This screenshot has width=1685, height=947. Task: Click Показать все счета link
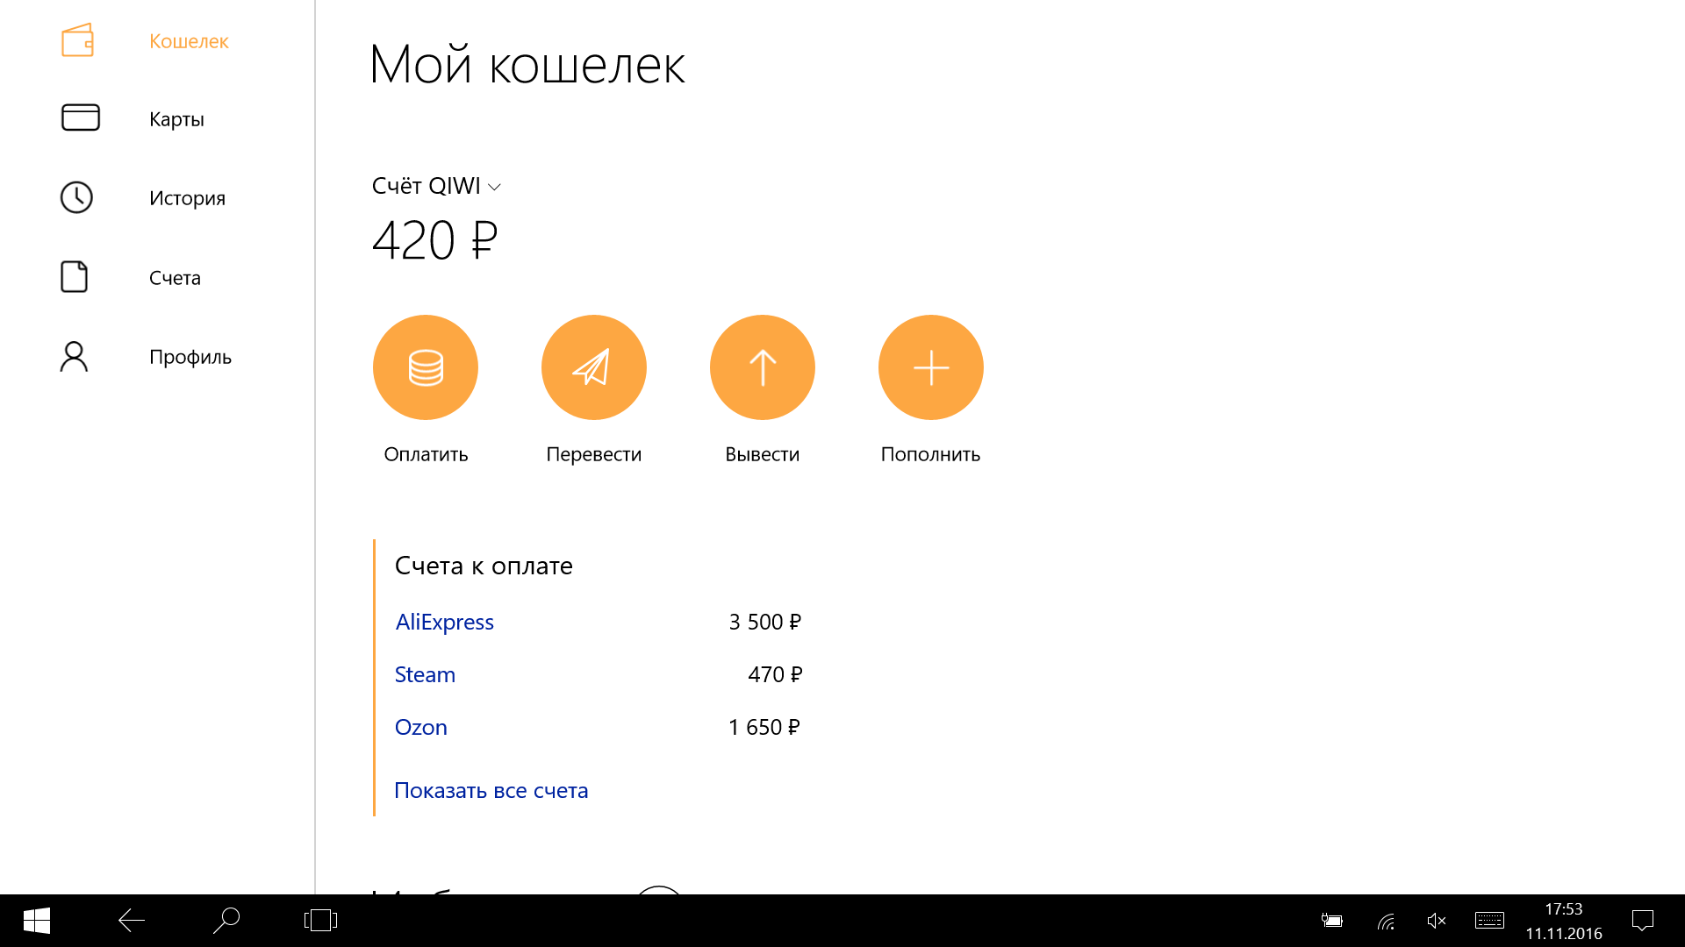(491, 790)
